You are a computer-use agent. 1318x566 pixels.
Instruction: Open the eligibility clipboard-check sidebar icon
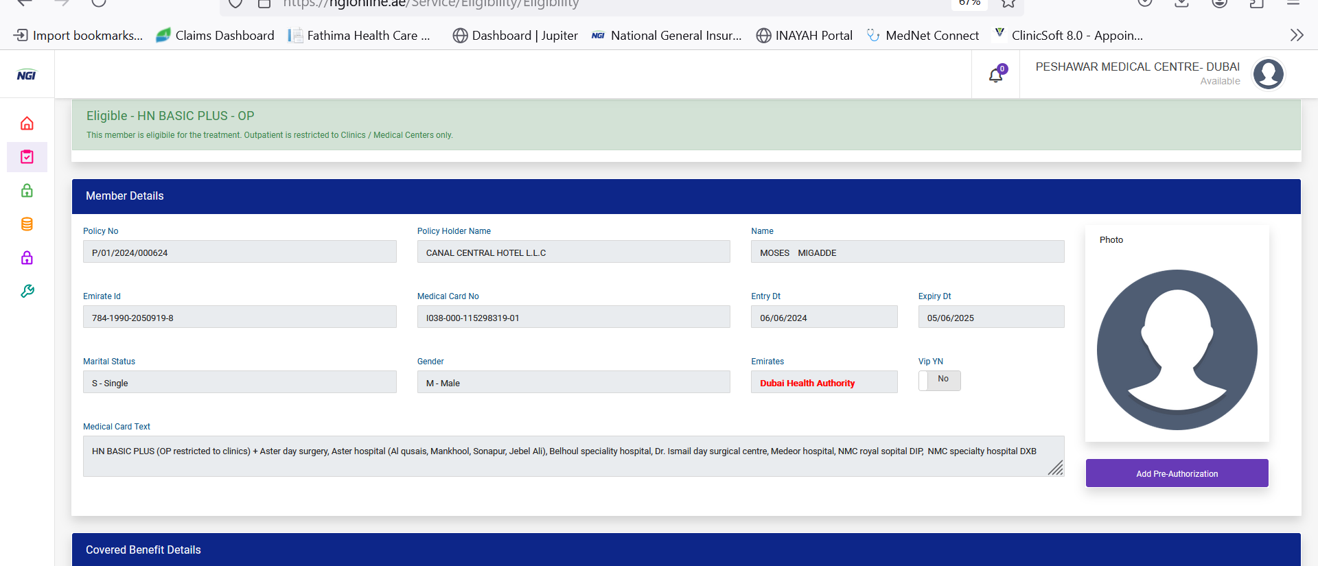[x=27, y=157]
